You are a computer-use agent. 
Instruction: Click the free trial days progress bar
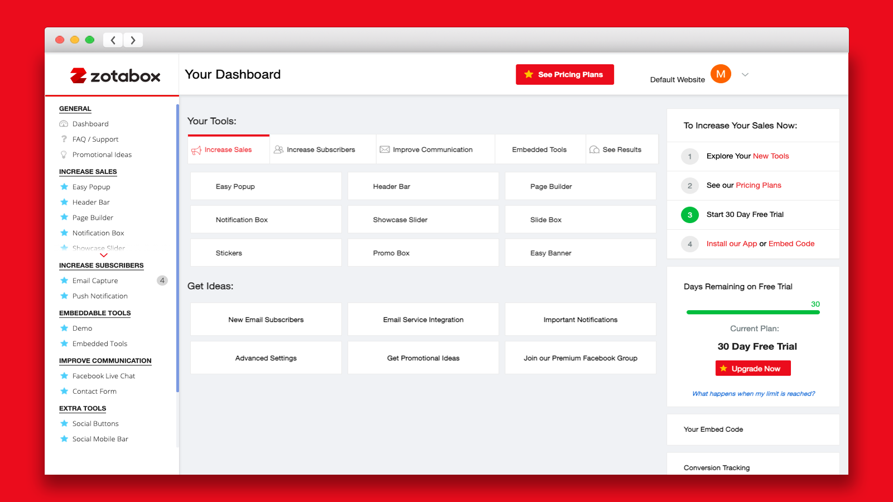pos(753,312)
